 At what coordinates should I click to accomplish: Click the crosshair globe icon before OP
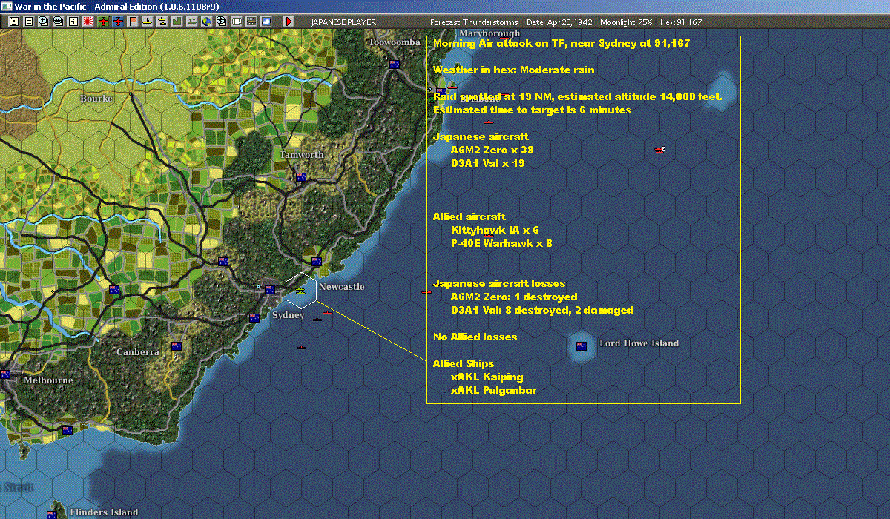(221, 22)
